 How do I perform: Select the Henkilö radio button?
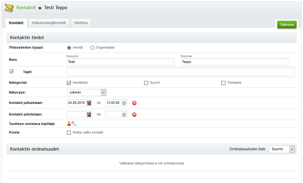(x=69, y=48)
